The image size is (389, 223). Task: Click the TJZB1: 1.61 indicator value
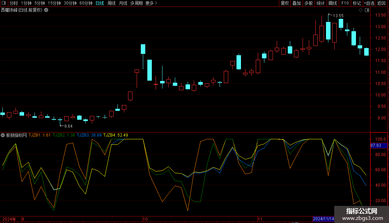click(40, 135)
